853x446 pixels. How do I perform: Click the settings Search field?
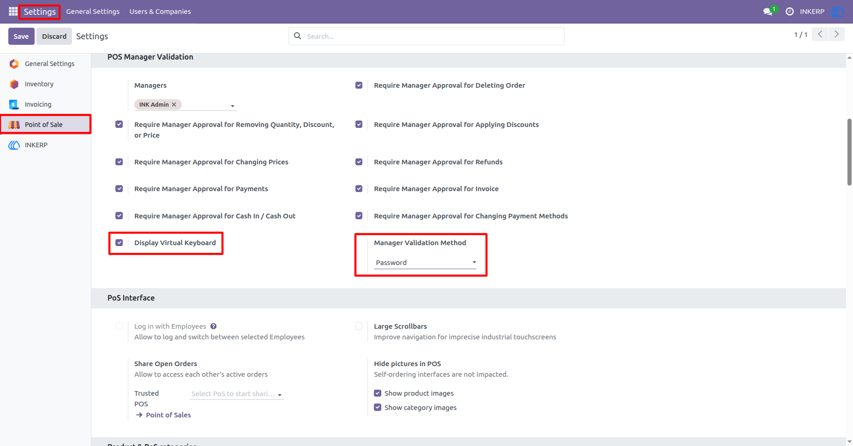click(426, 36)
